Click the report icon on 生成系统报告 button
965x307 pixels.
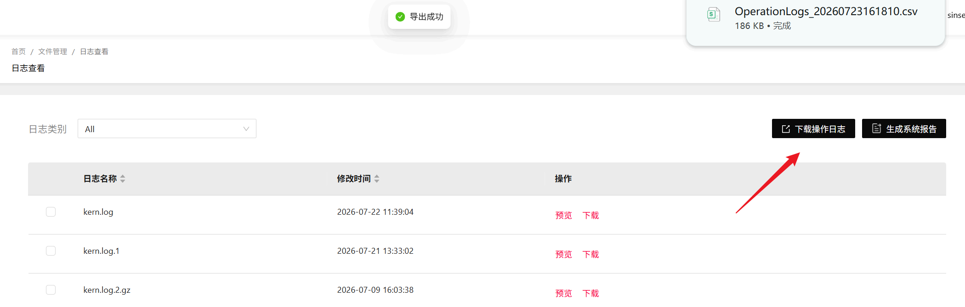tap(876, 128)
